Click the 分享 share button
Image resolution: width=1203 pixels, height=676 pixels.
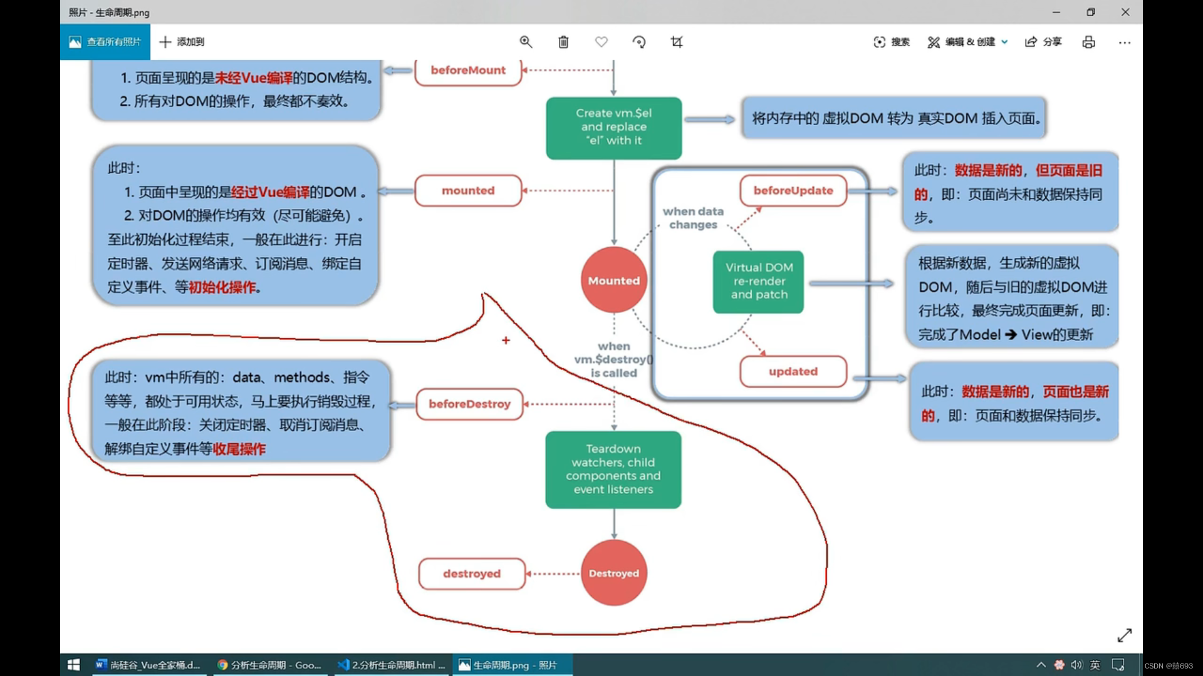[1043, 42]
